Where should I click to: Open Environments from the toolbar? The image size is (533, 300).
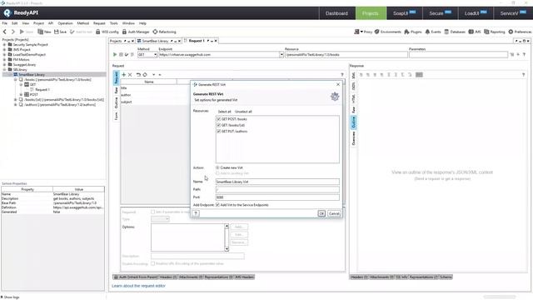388,32
